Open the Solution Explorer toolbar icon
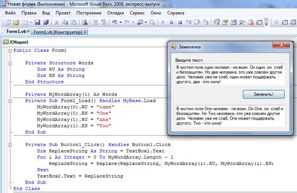297x193 pixels. (216, 22)
